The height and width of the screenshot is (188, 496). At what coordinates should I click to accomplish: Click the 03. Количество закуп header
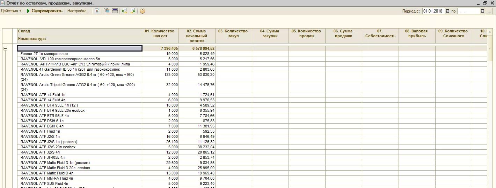(234, 36)
